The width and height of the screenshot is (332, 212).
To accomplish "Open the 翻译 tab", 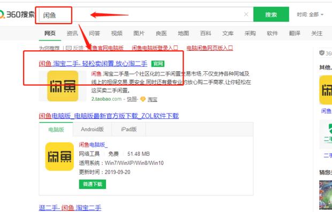I will (x=295, y=33).
